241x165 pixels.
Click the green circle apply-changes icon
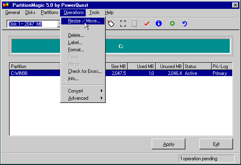[x=172, y=24]
